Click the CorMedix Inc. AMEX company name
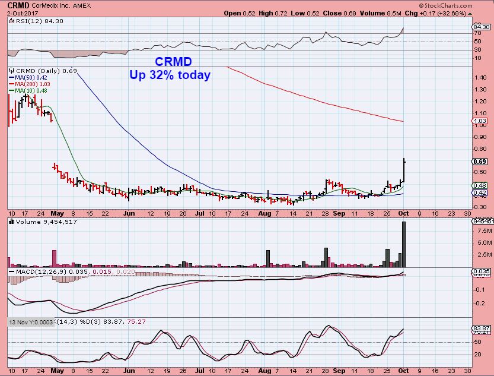This screenshot has width=494, height=376. coord(61,6)
